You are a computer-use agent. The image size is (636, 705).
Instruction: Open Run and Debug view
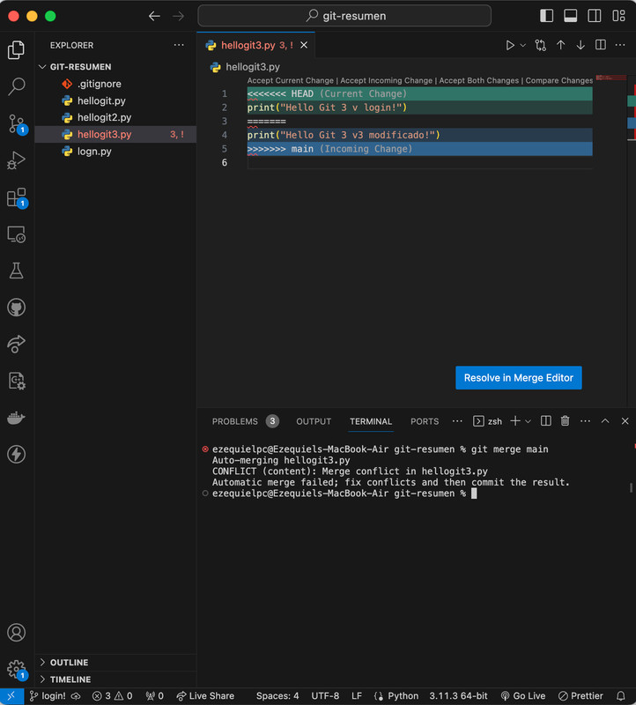tap(16, 160)
